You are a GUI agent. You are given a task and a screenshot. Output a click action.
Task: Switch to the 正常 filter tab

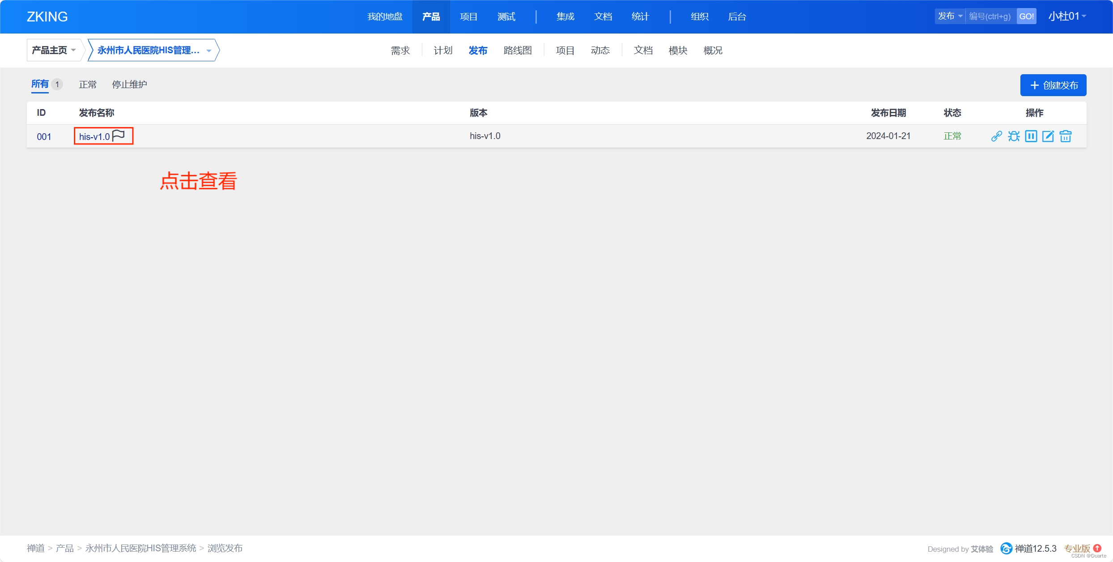(88, 85)
